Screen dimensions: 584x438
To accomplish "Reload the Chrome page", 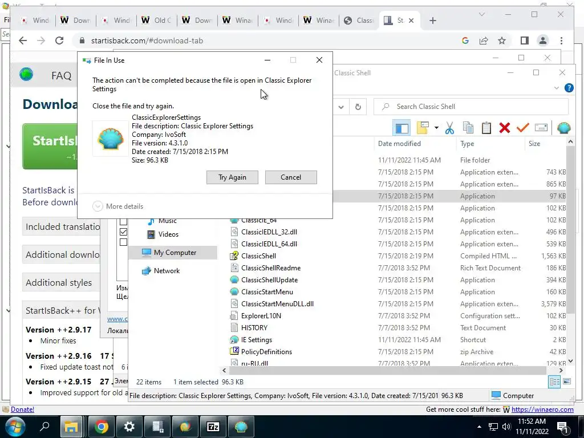I will pos(59,40).
